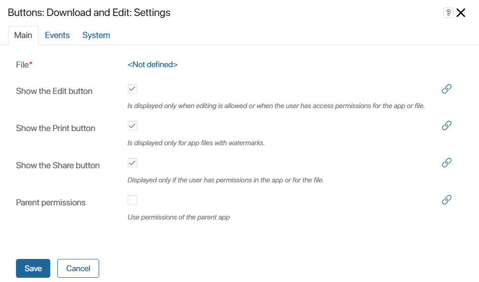Open the help question mark icon
This screenshot has width=479, height=282.
point(448,13)
